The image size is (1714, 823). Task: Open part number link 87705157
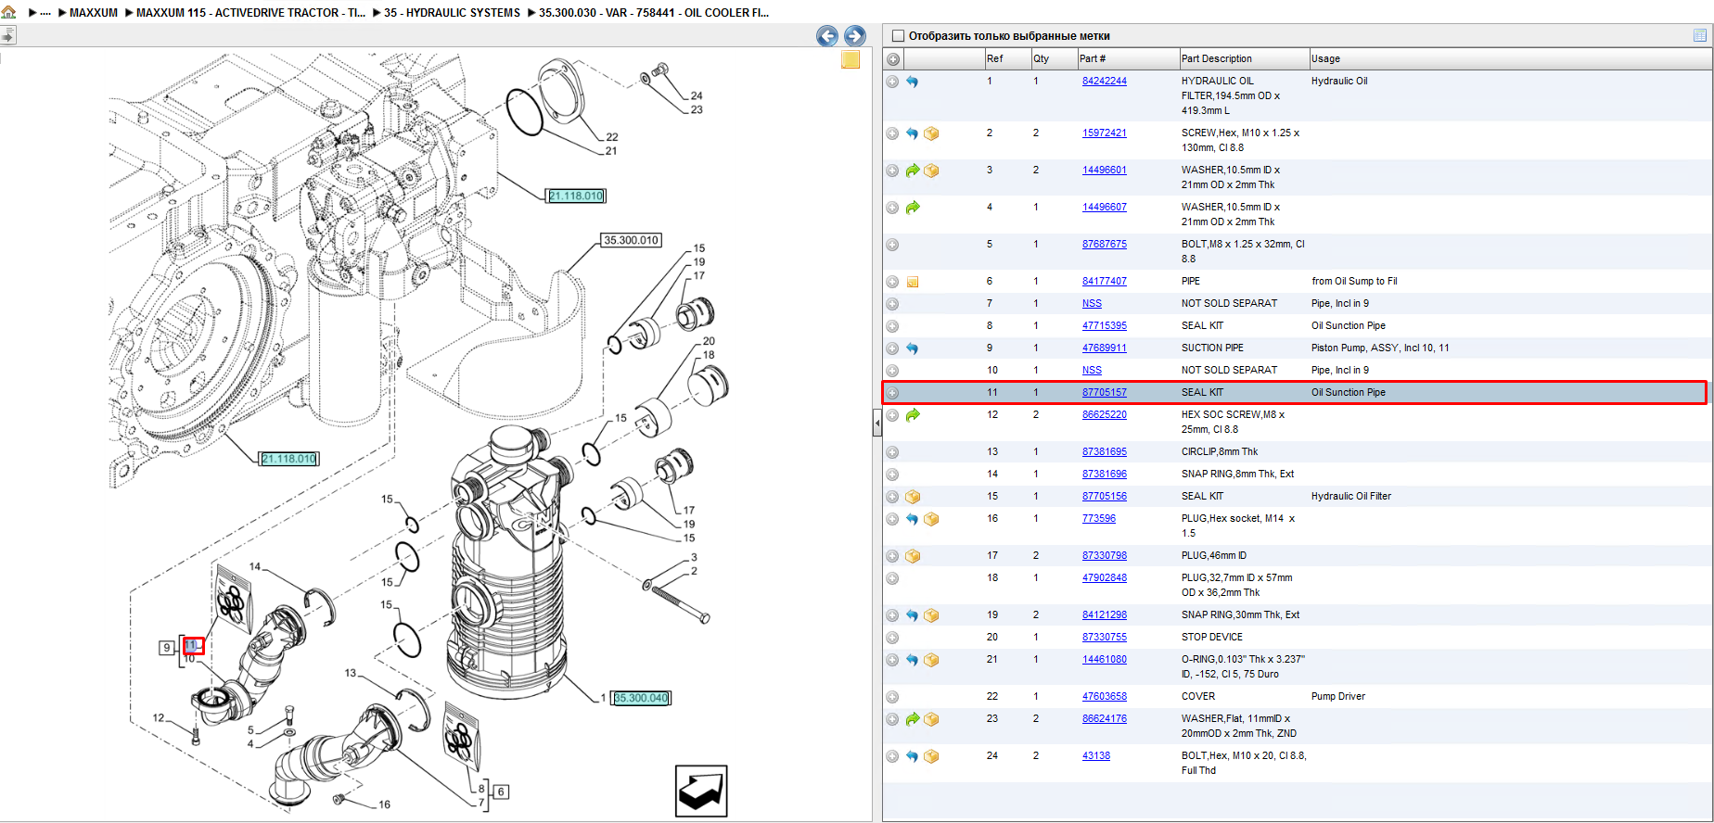click(x=1104, y=393)
